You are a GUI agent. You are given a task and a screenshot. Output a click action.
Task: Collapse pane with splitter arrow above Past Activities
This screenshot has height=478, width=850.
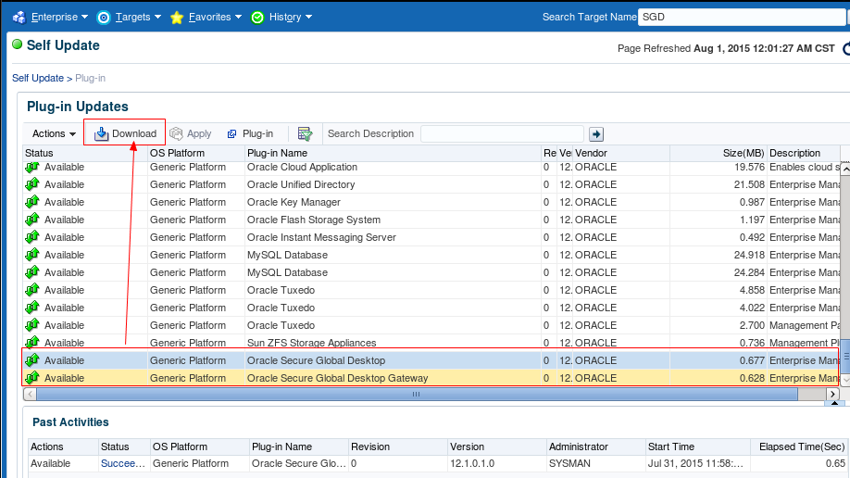[834, 403]
